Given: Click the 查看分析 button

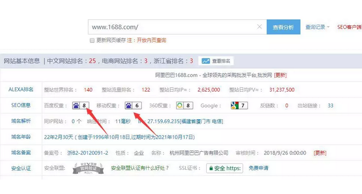Looking at the screenshot, I should (283, 27).
